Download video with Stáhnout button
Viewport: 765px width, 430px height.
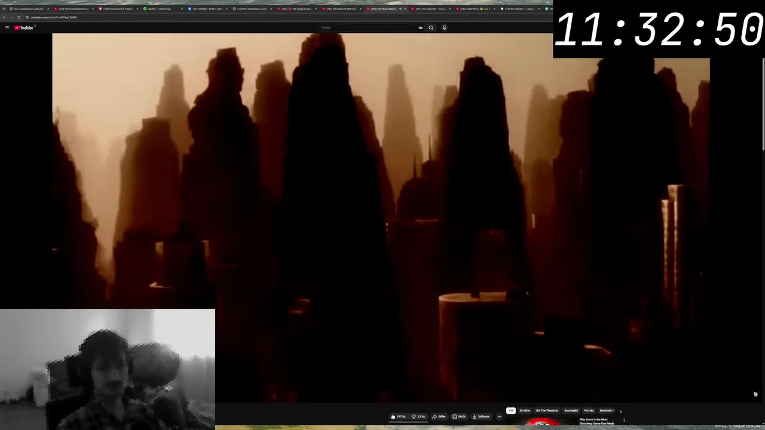pos(481,416)
